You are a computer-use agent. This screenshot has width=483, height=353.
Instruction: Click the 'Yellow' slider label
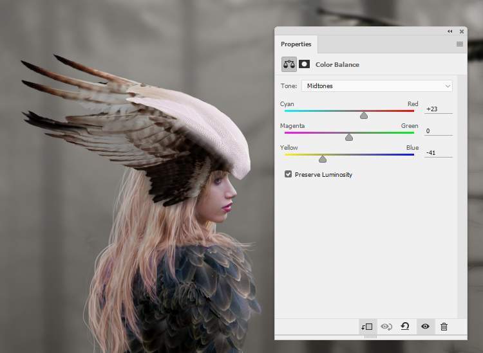289,148
